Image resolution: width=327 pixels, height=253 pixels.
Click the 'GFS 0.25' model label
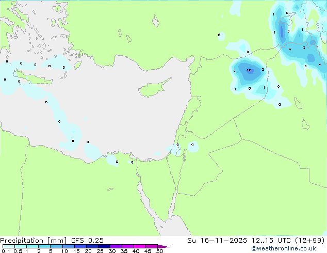point(87,241)
